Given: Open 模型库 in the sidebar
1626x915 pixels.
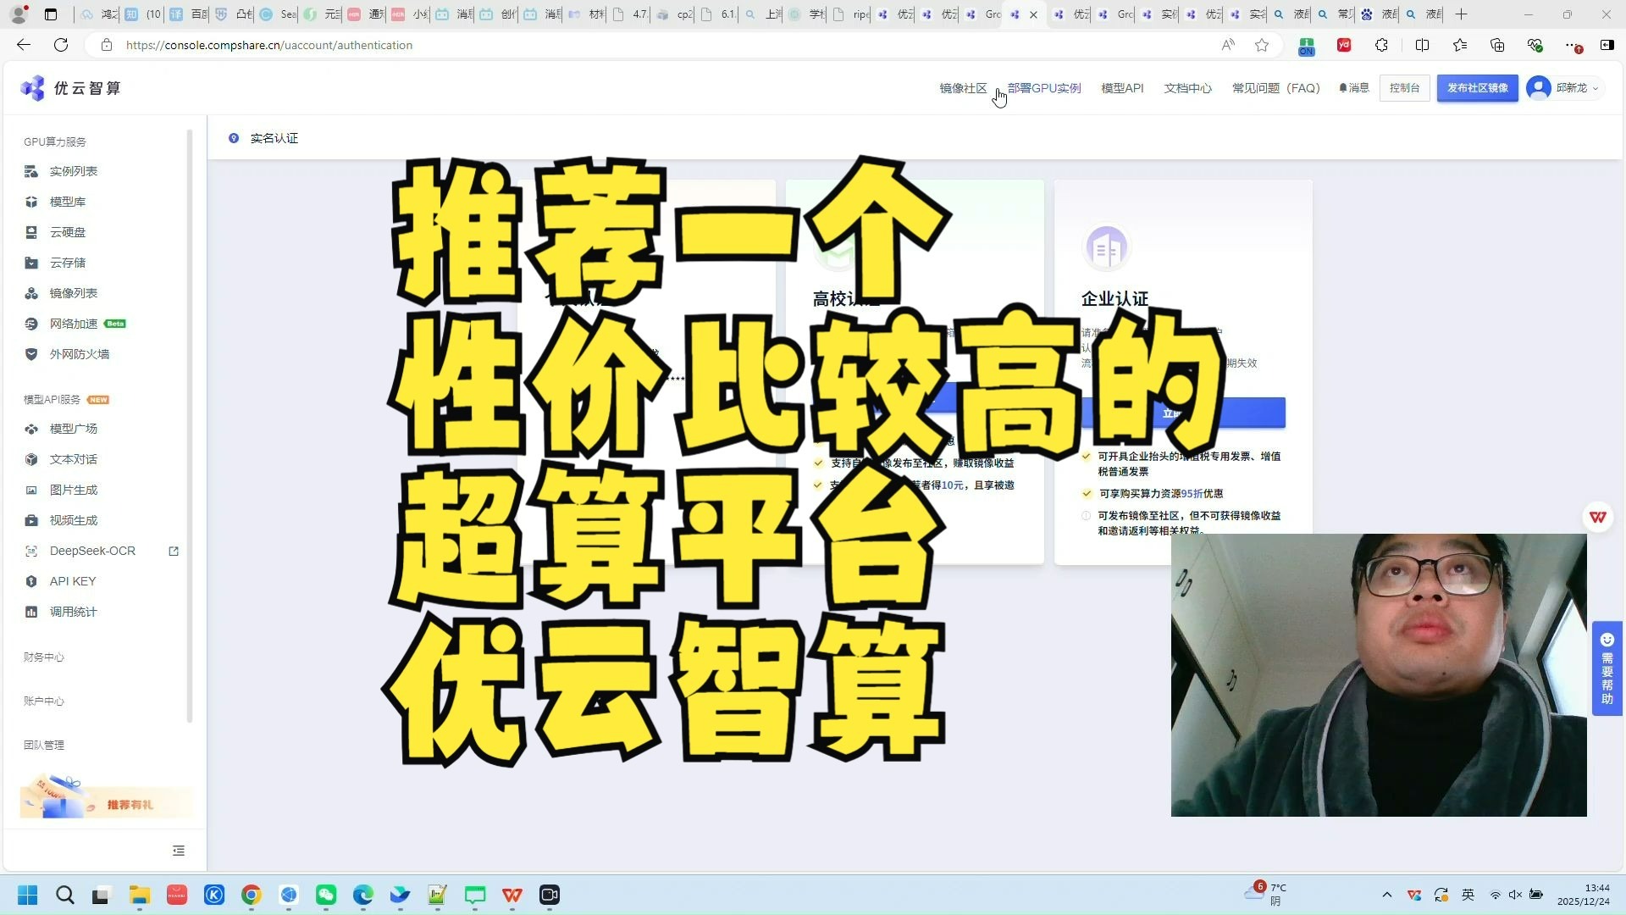Looking at the screenshot, I should pyautogui.click(x=67, y=202).
